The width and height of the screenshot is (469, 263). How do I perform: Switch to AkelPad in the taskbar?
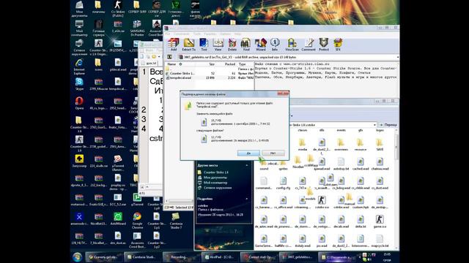(x=220, y=256)
